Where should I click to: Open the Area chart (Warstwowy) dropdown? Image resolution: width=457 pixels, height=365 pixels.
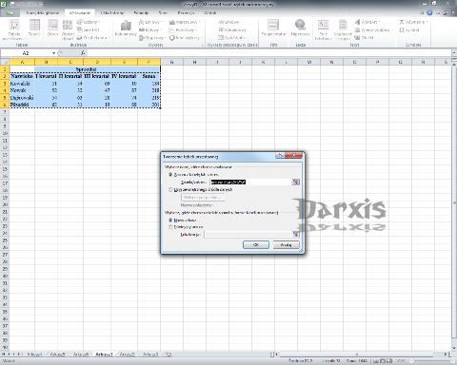click(x=184, y=22)
